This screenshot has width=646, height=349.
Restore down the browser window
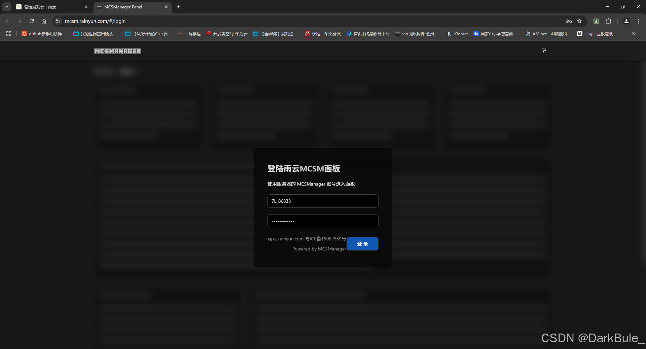pyautogui.click(x=623, y=7)
